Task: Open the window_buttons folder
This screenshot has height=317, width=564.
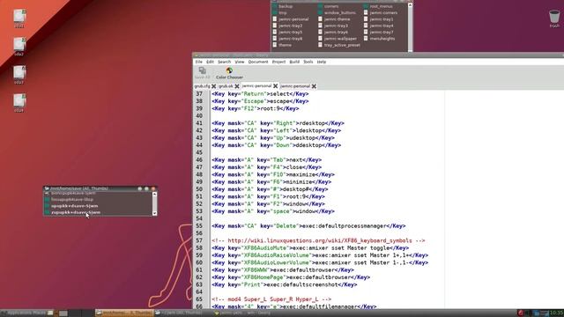Action: 337,12
